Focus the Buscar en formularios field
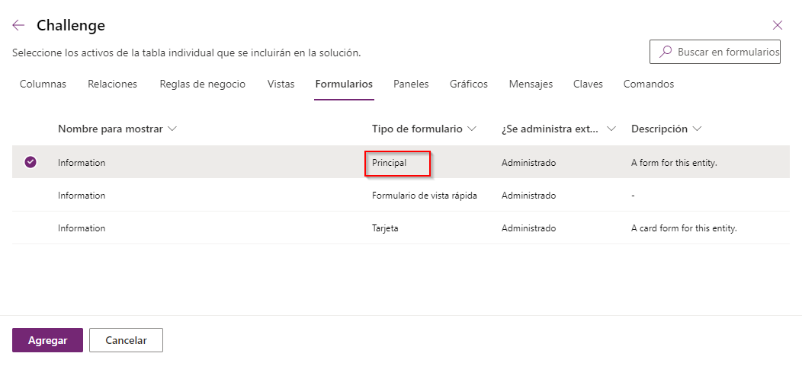802x366 pixels. [x=714, y=52]
